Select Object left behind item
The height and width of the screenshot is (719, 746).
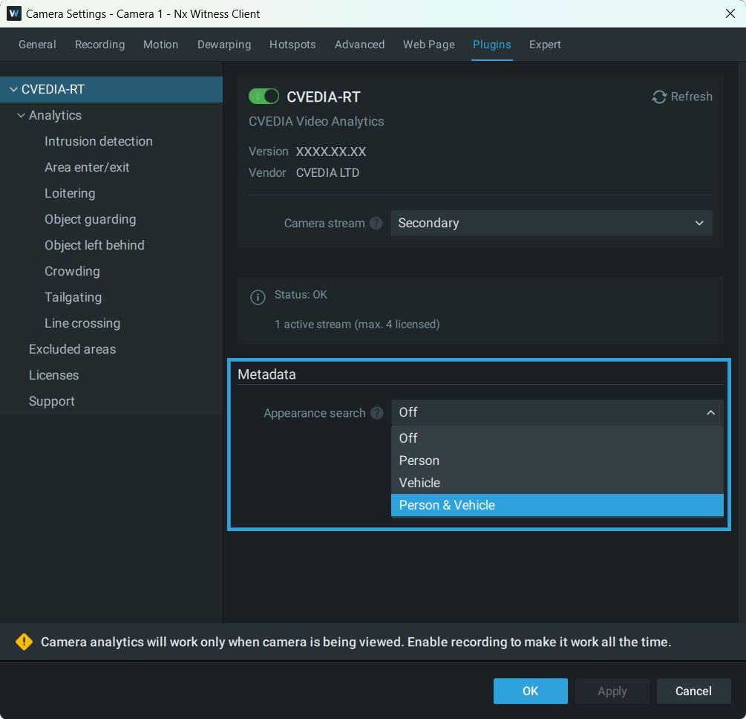(x=95, y=245)
